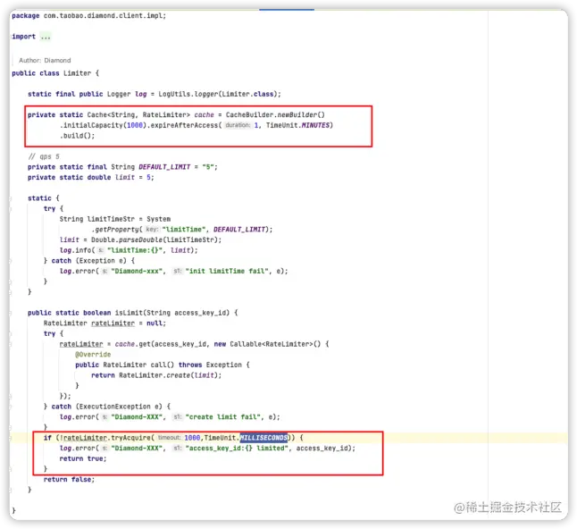Click Callable<RateLimiter> anonymous class type
This screenshot has height=529, width=577.
click(x=272, y=344)
